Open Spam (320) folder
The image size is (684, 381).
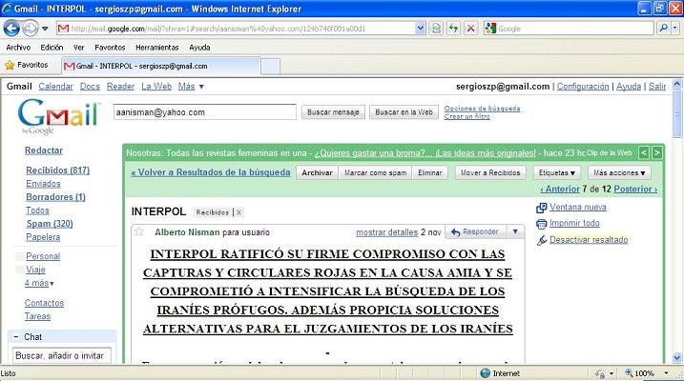50,224
